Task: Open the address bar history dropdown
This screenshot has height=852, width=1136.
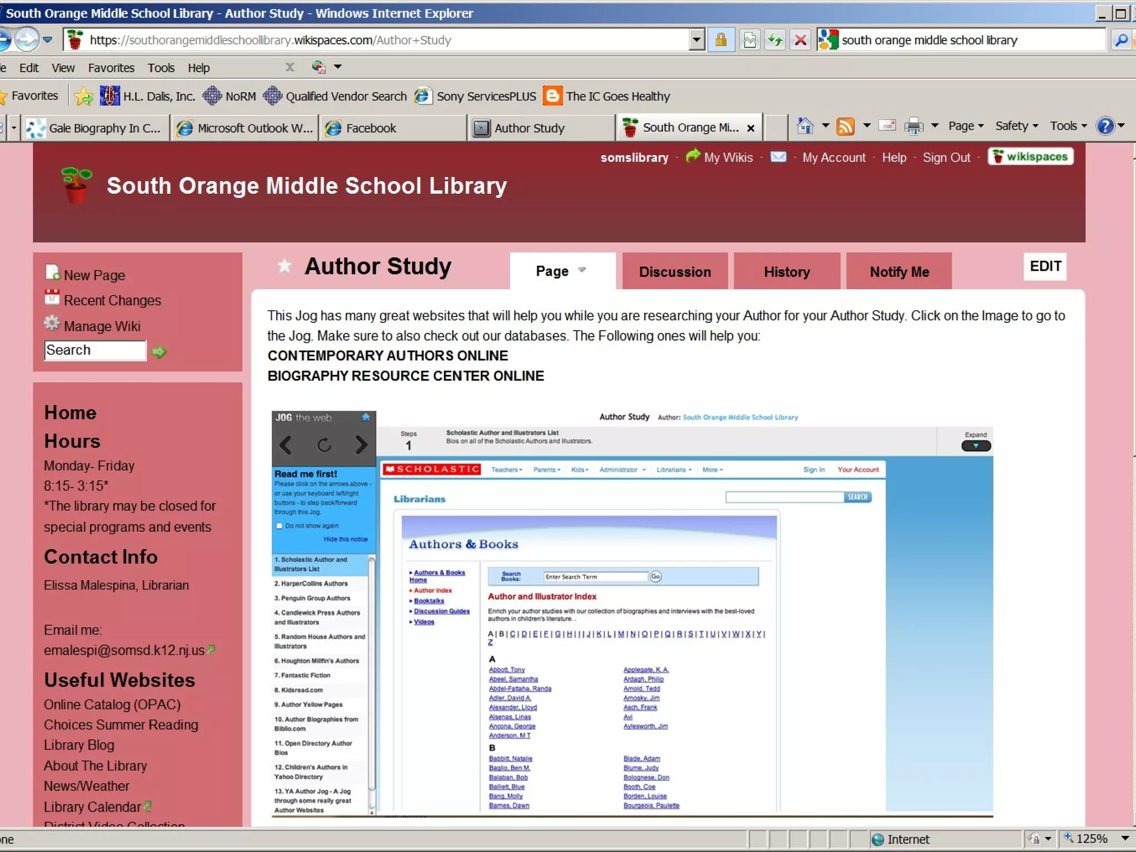Action: point(697,40)
